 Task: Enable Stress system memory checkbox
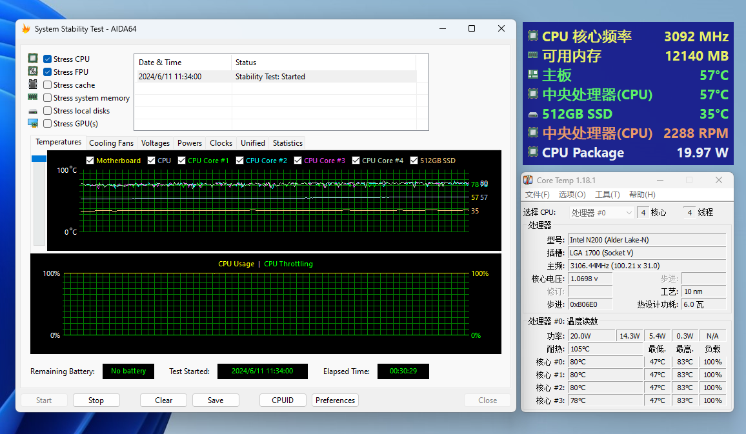(x=48, y=97)
